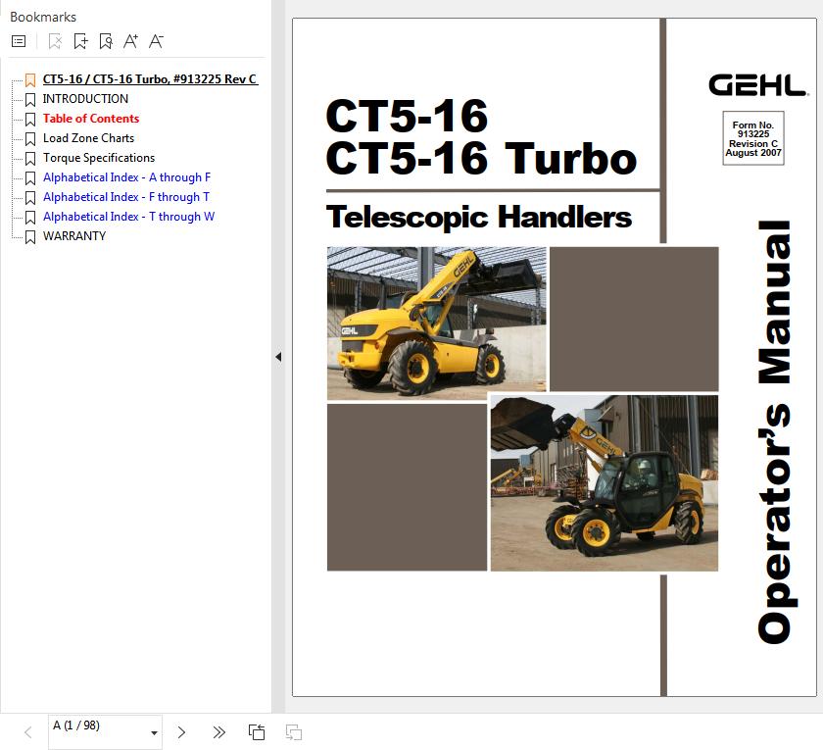Collapse the bookmarks panel with the arrow
The height and width of the screenshot is (750, 823).
(x=278, y=357)
